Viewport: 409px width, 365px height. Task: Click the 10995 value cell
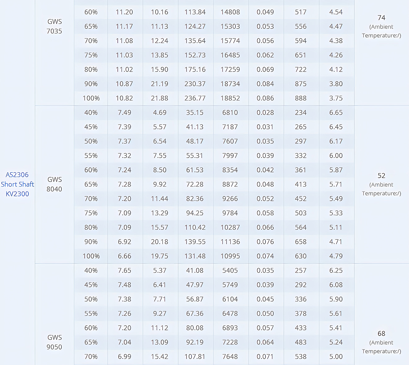click(x=230, y=256)
